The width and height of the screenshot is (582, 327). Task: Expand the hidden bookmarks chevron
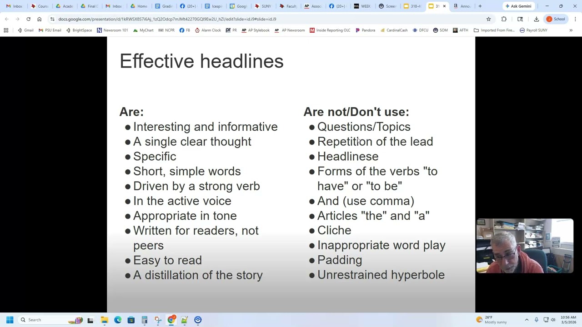(x=571, y=30)
